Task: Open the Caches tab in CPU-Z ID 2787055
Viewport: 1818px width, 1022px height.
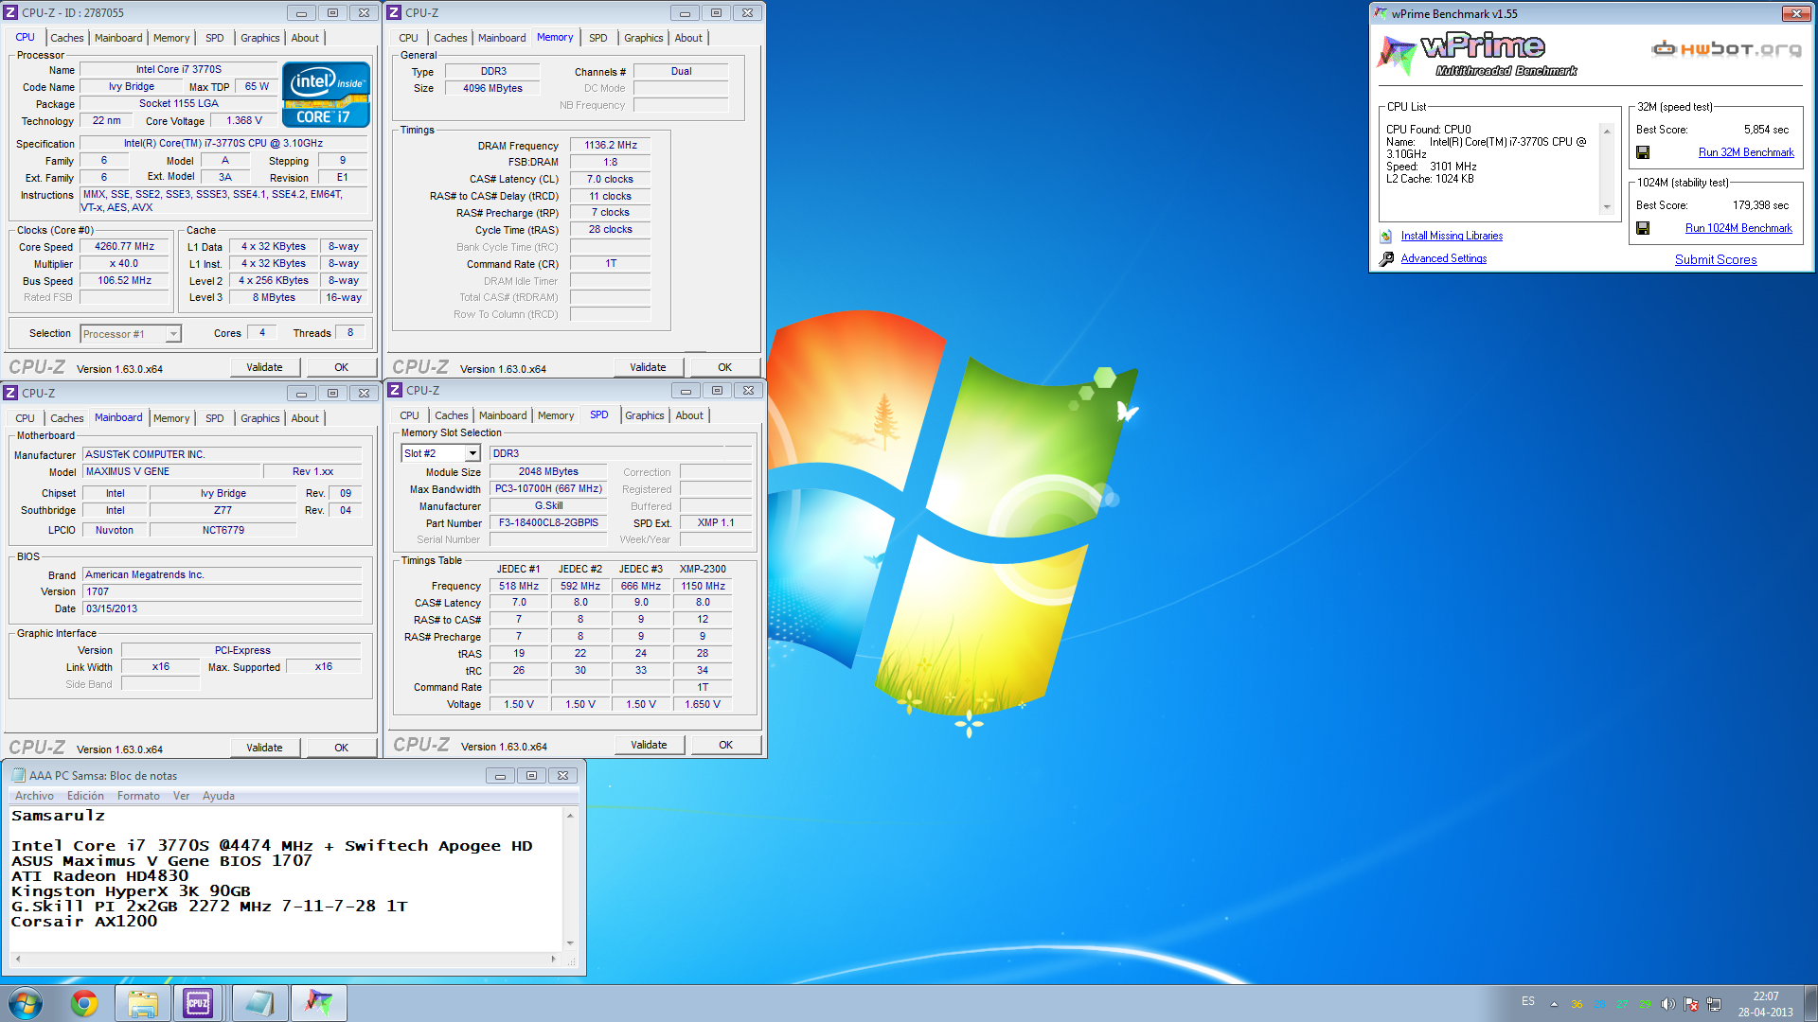Action: [66, 38]
